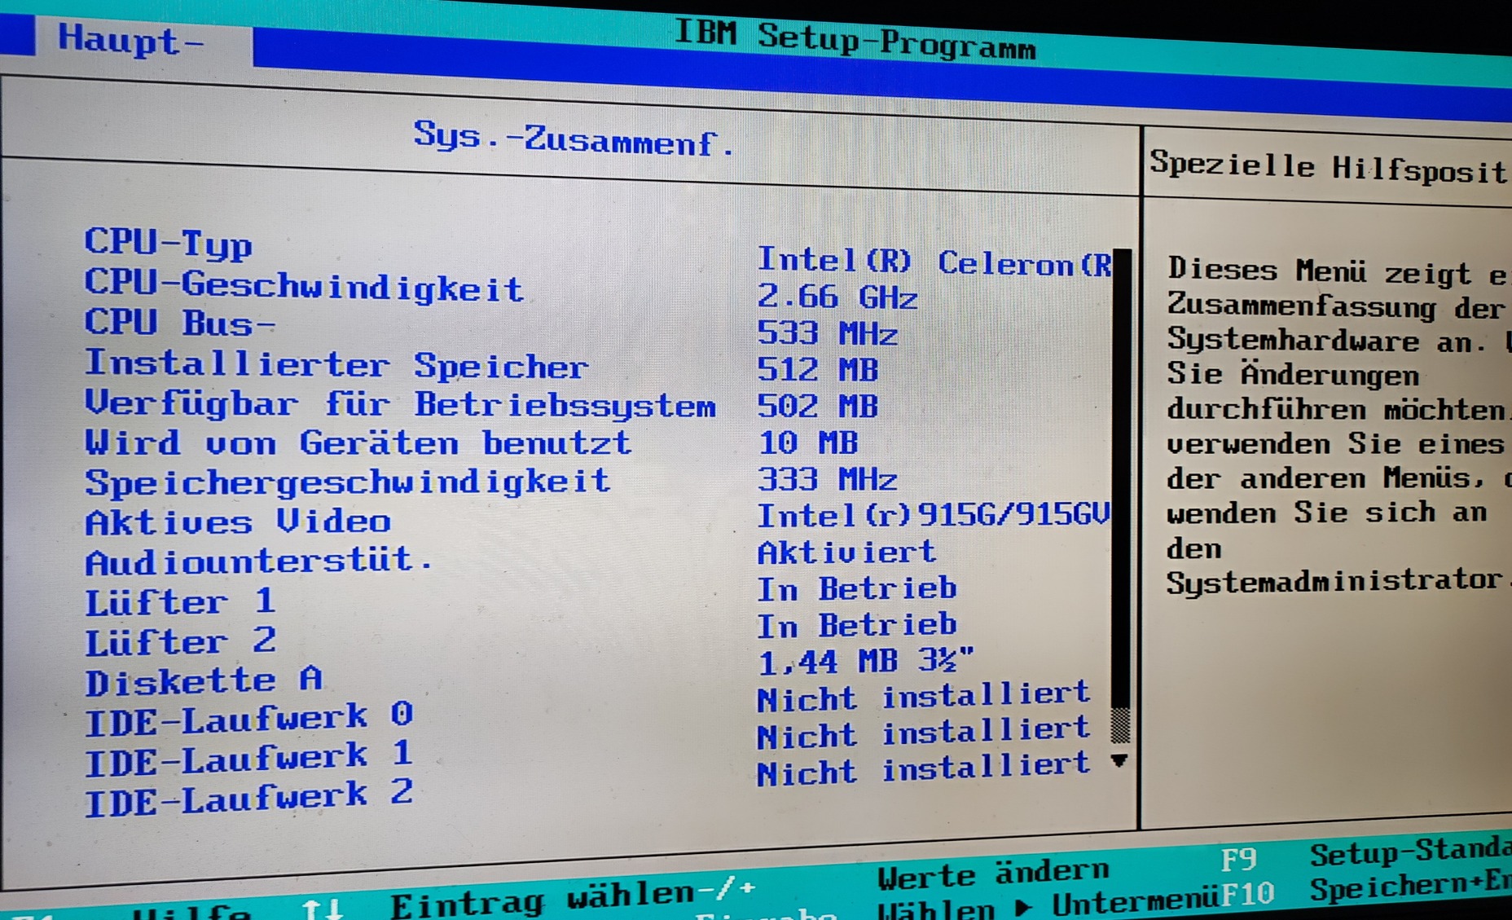Select the Aktives Video label
The image size is (1512, 920).
238,522
